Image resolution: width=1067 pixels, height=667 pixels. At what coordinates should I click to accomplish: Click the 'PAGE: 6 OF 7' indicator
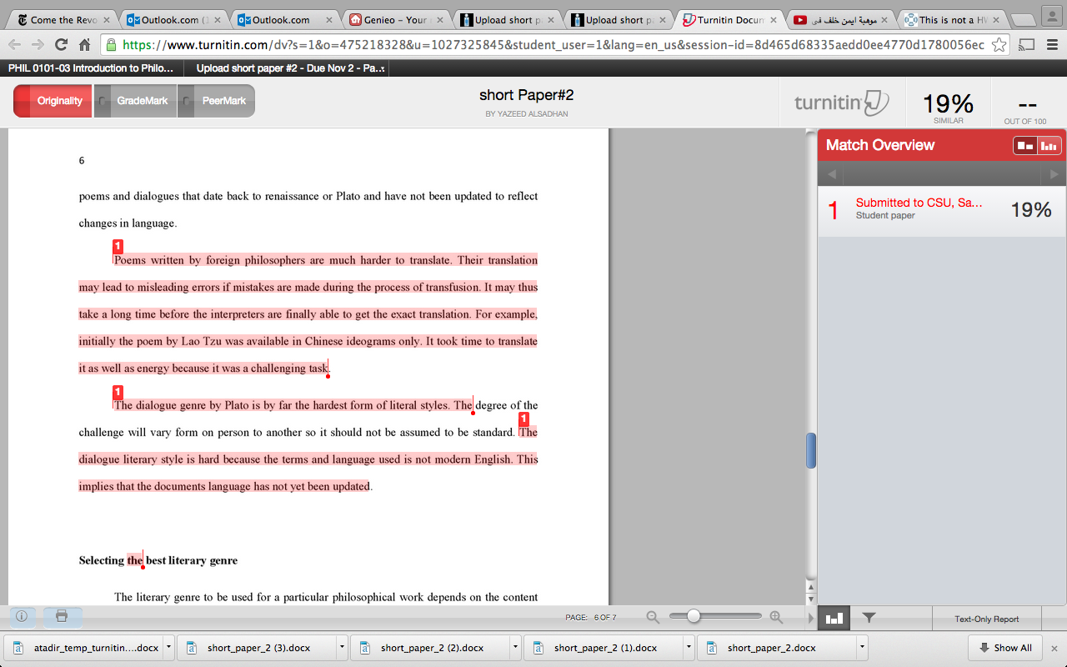pos(591,618)
